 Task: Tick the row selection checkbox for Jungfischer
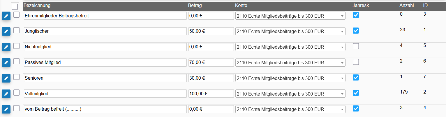coord(17,30)
